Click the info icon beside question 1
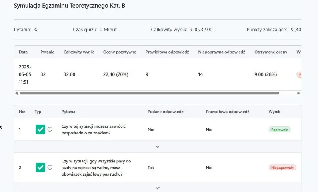 [x=50, y=129]
